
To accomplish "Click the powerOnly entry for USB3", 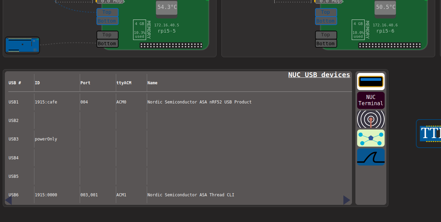I will coord(46,139).
